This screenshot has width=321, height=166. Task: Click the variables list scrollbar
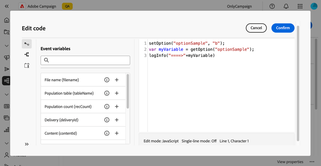[128, 91]
